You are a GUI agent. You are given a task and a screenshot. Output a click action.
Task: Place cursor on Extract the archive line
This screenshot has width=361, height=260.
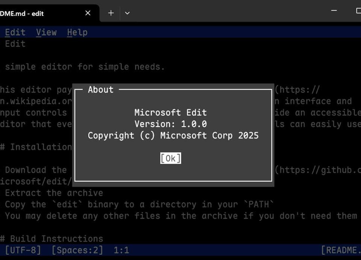tap(54, 193)
